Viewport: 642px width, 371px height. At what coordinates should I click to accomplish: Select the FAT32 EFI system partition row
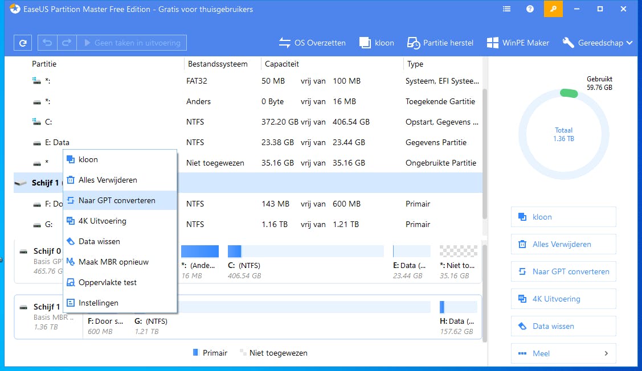tap(248, 81)
